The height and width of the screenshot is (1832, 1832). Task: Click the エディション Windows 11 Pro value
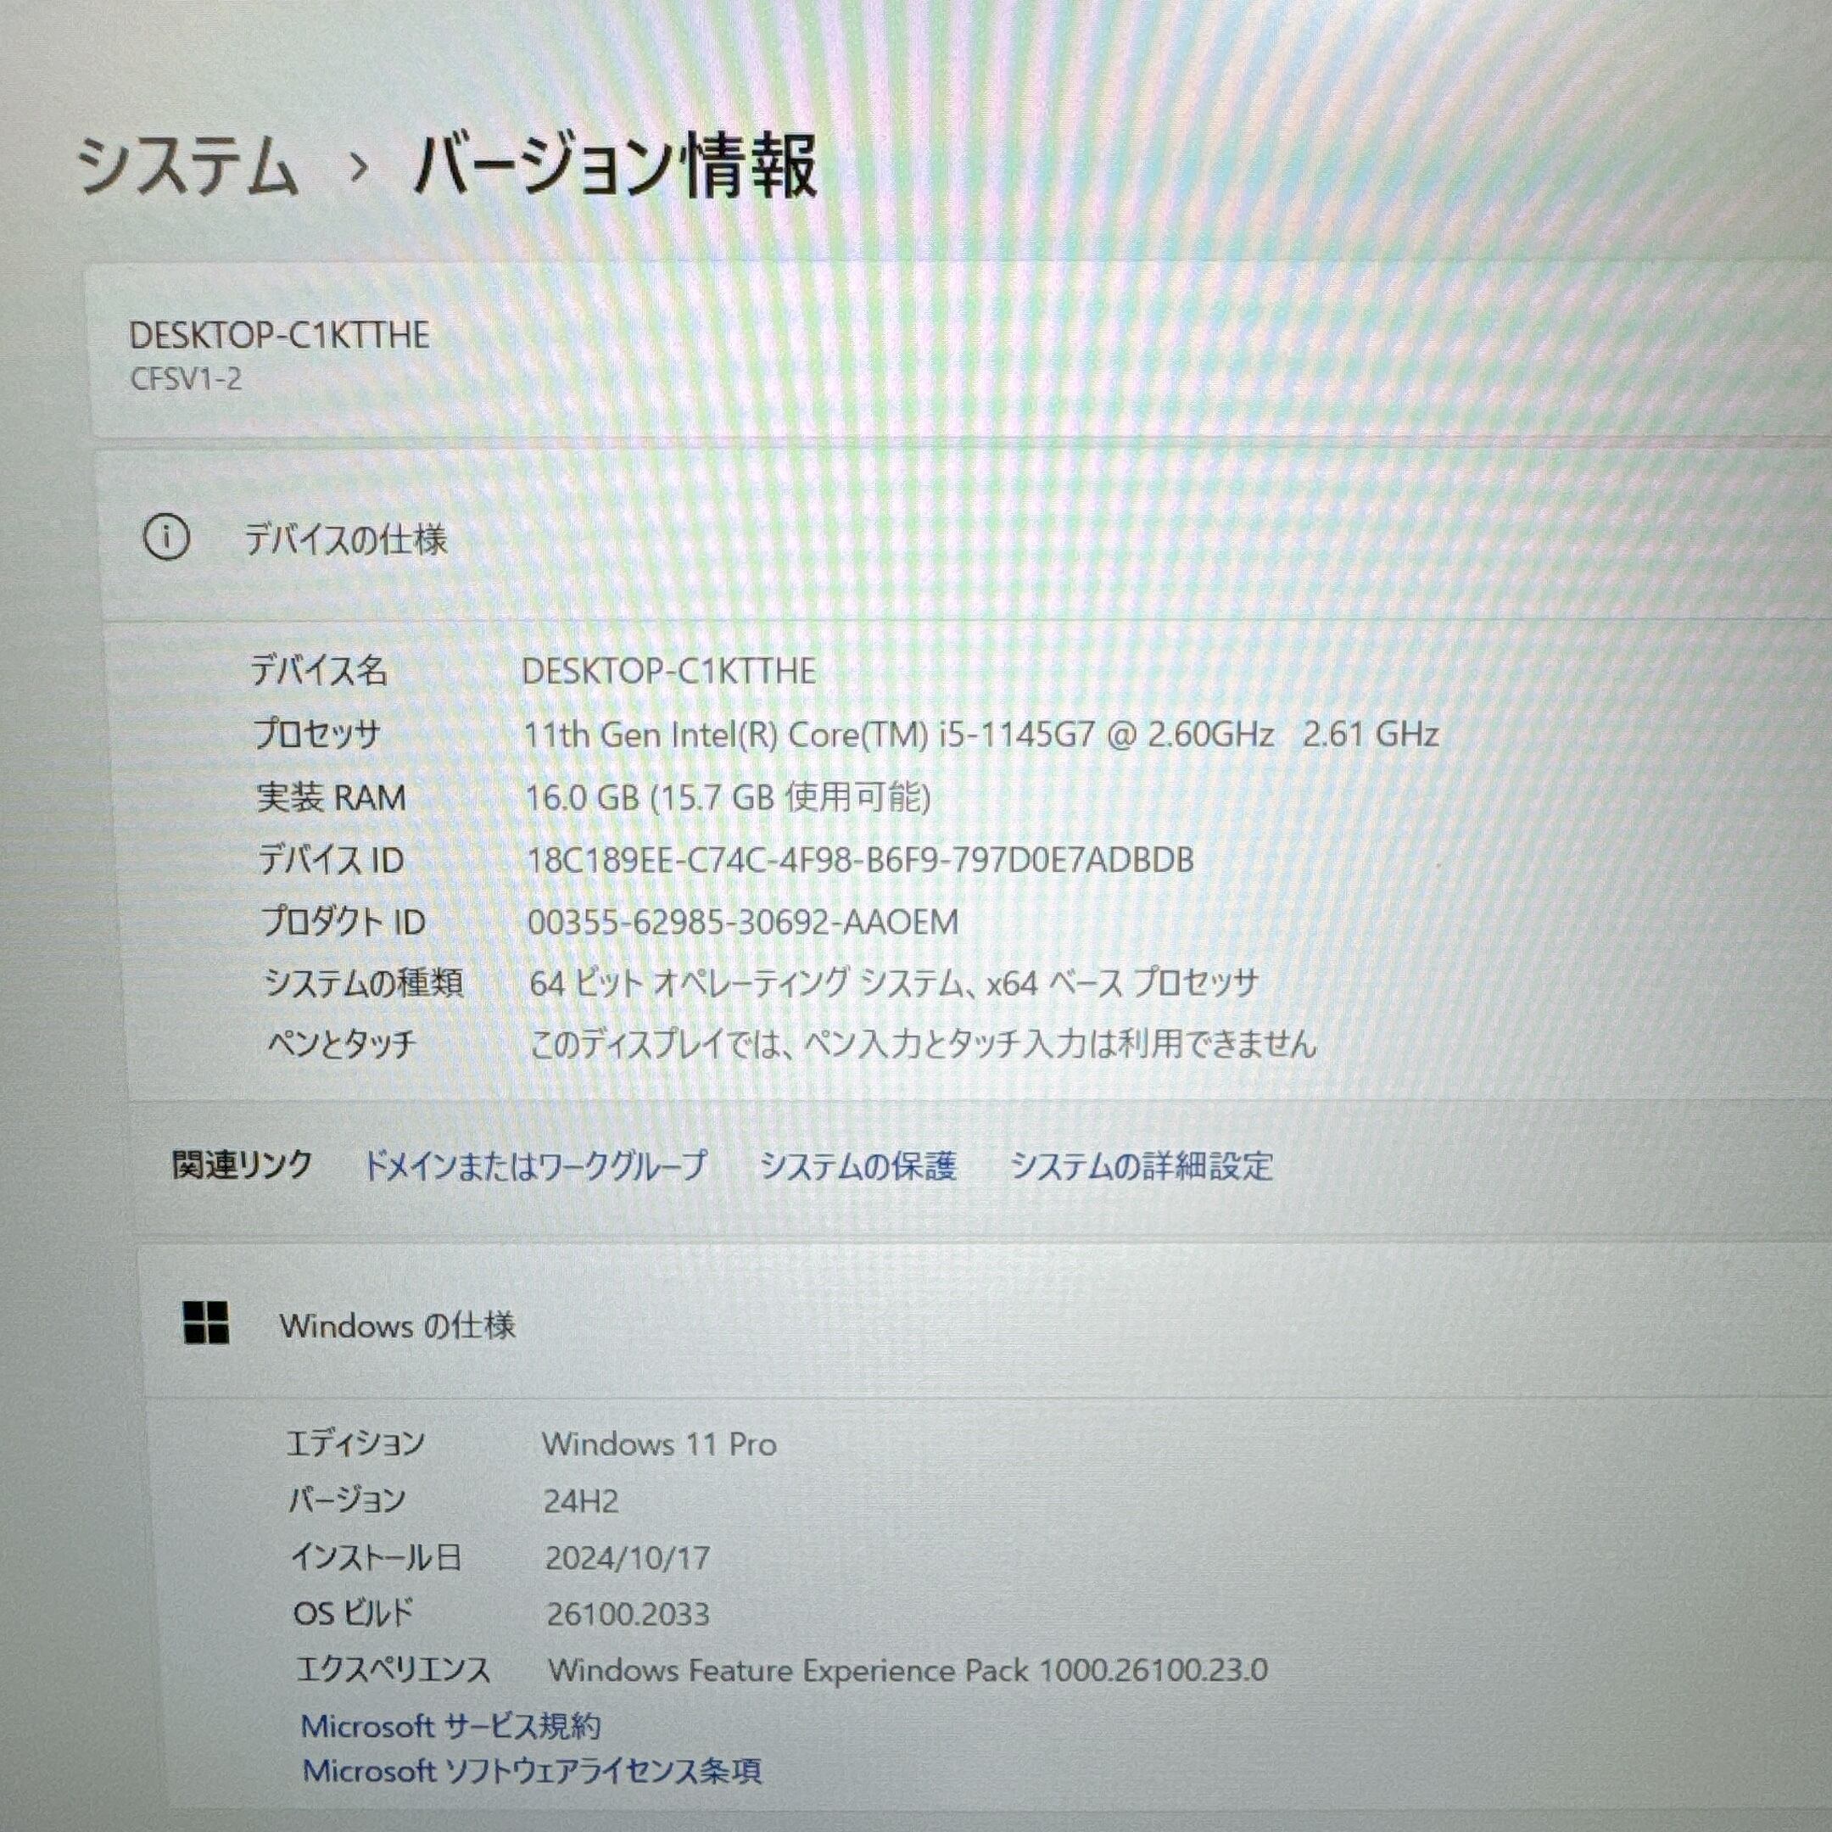660,1444
